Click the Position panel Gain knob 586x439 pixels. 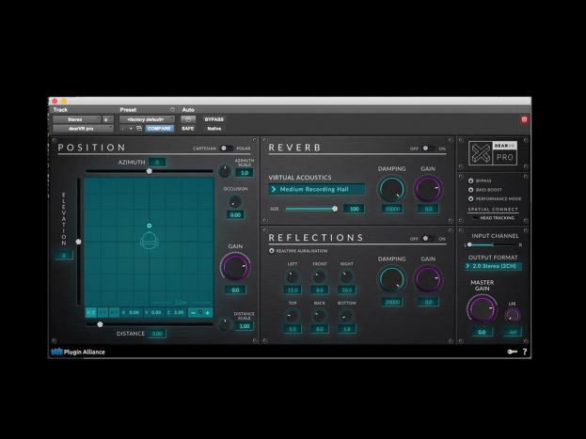[235, 268]
